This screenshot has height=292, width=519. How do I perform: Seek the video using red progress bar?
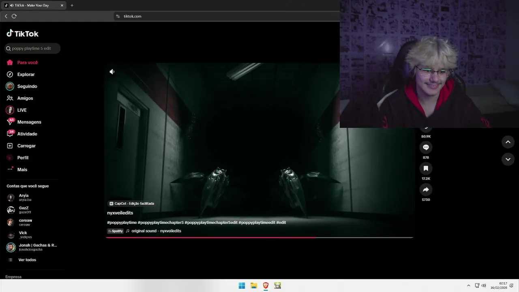point(259,237)
